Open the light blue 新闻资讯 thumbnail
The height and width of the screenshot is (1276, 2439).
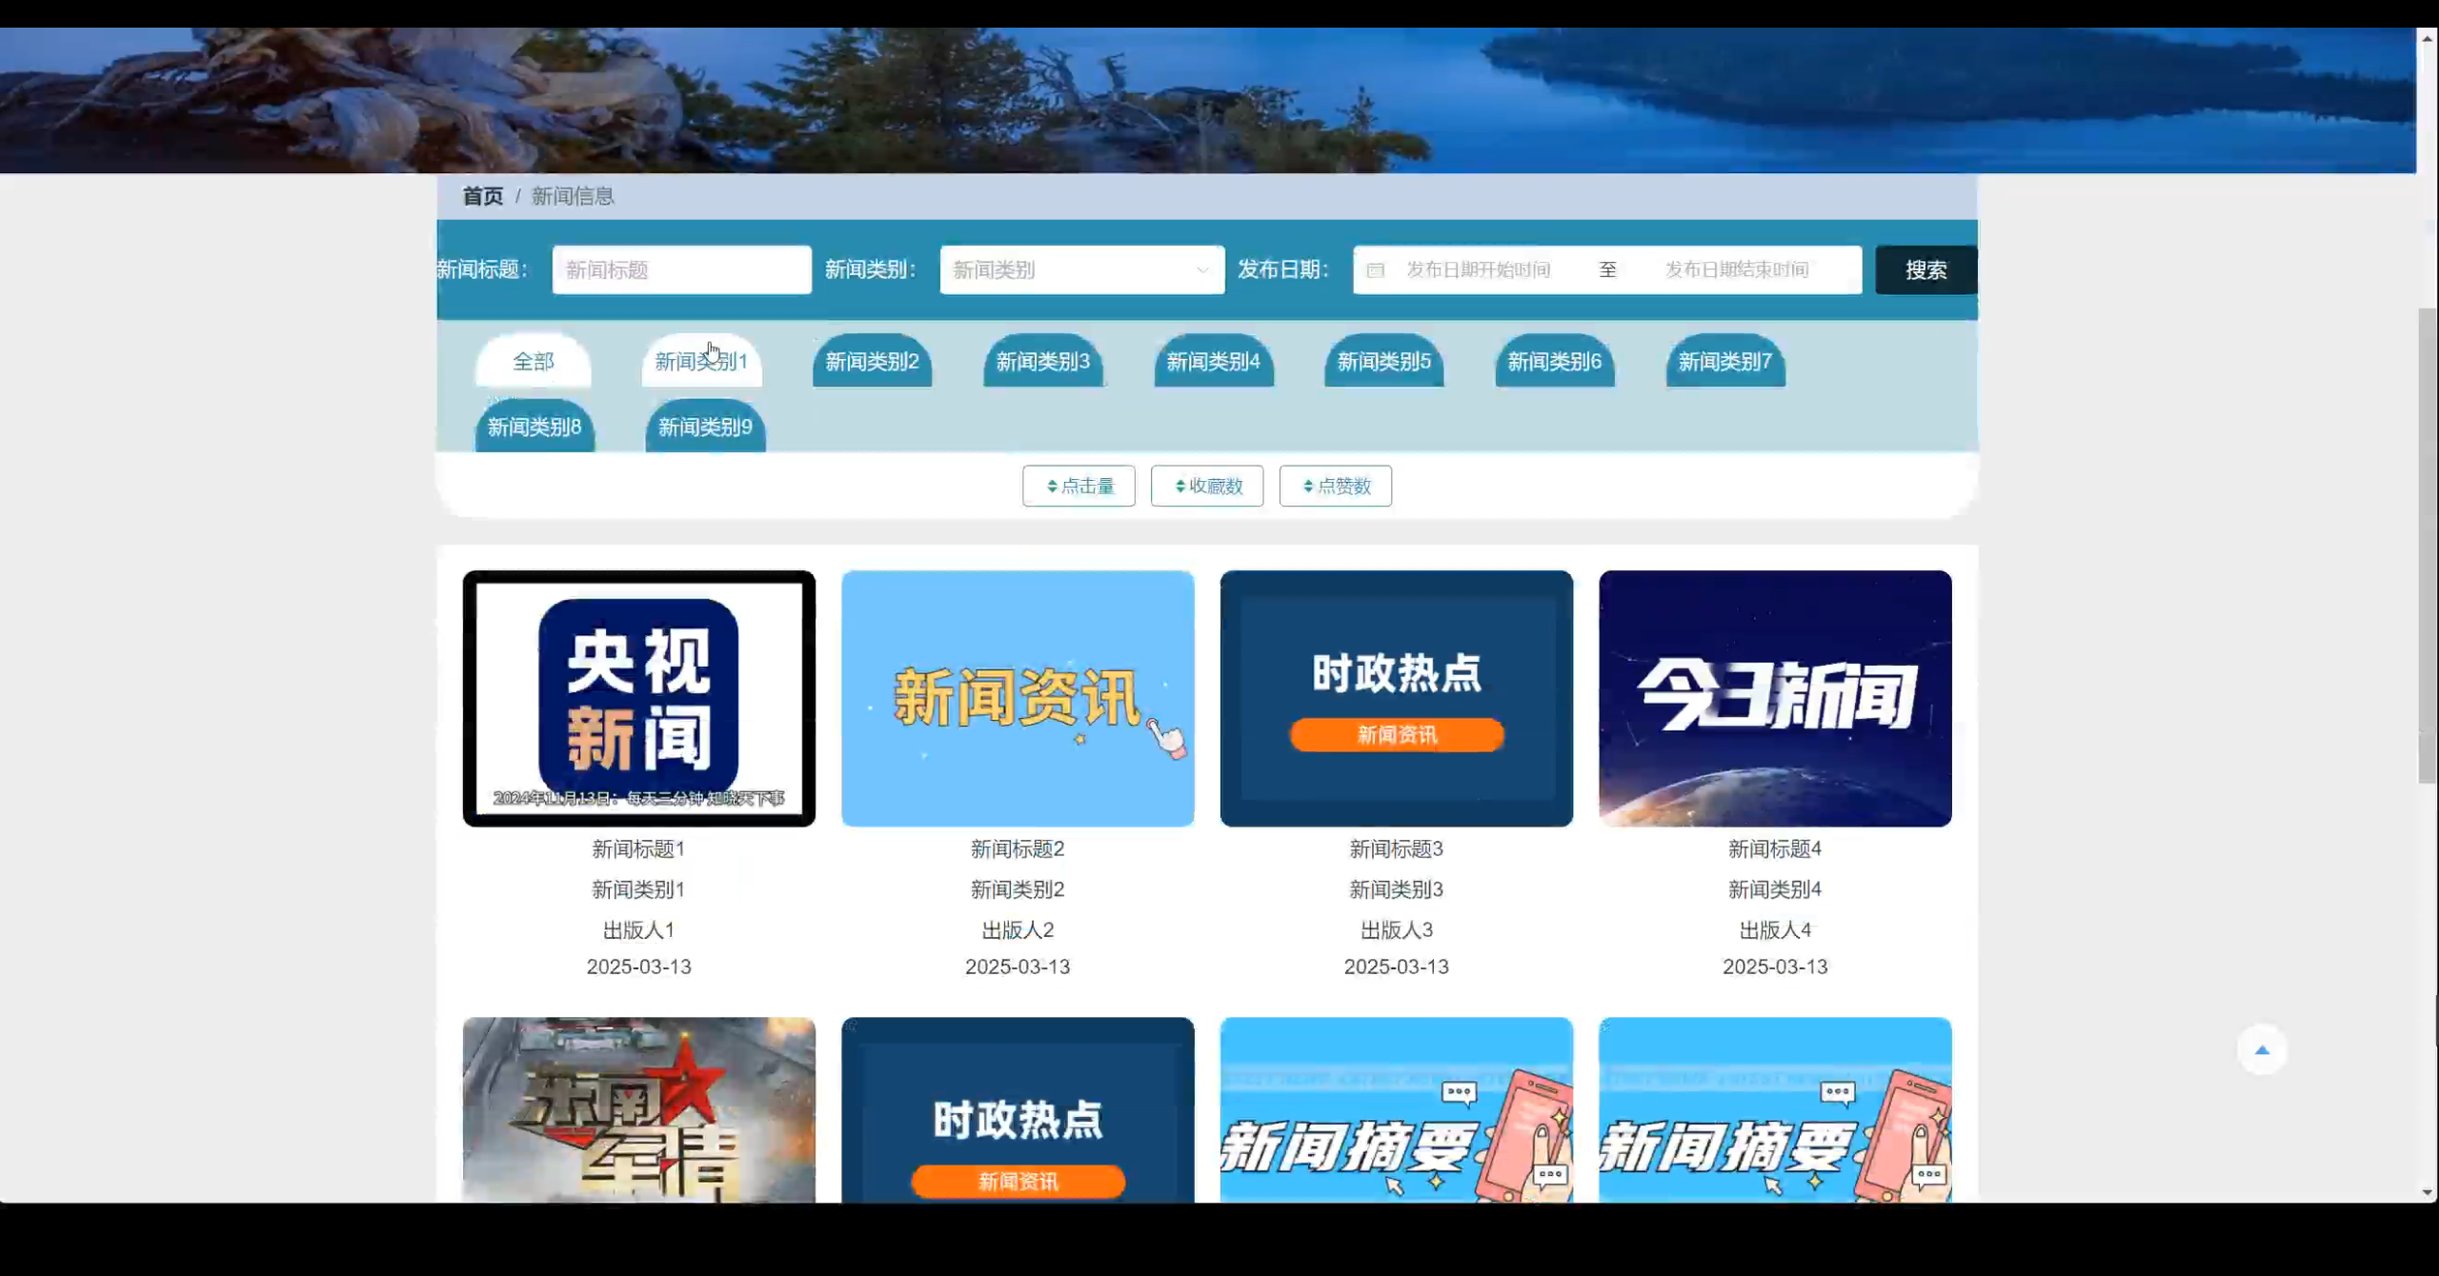tap(1017, 698)
